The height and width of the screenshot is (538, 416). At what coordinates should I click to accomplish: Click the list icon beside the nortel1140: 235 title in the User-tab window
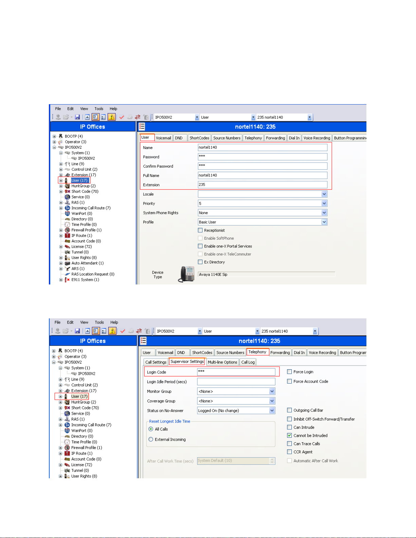pos(142,127)
